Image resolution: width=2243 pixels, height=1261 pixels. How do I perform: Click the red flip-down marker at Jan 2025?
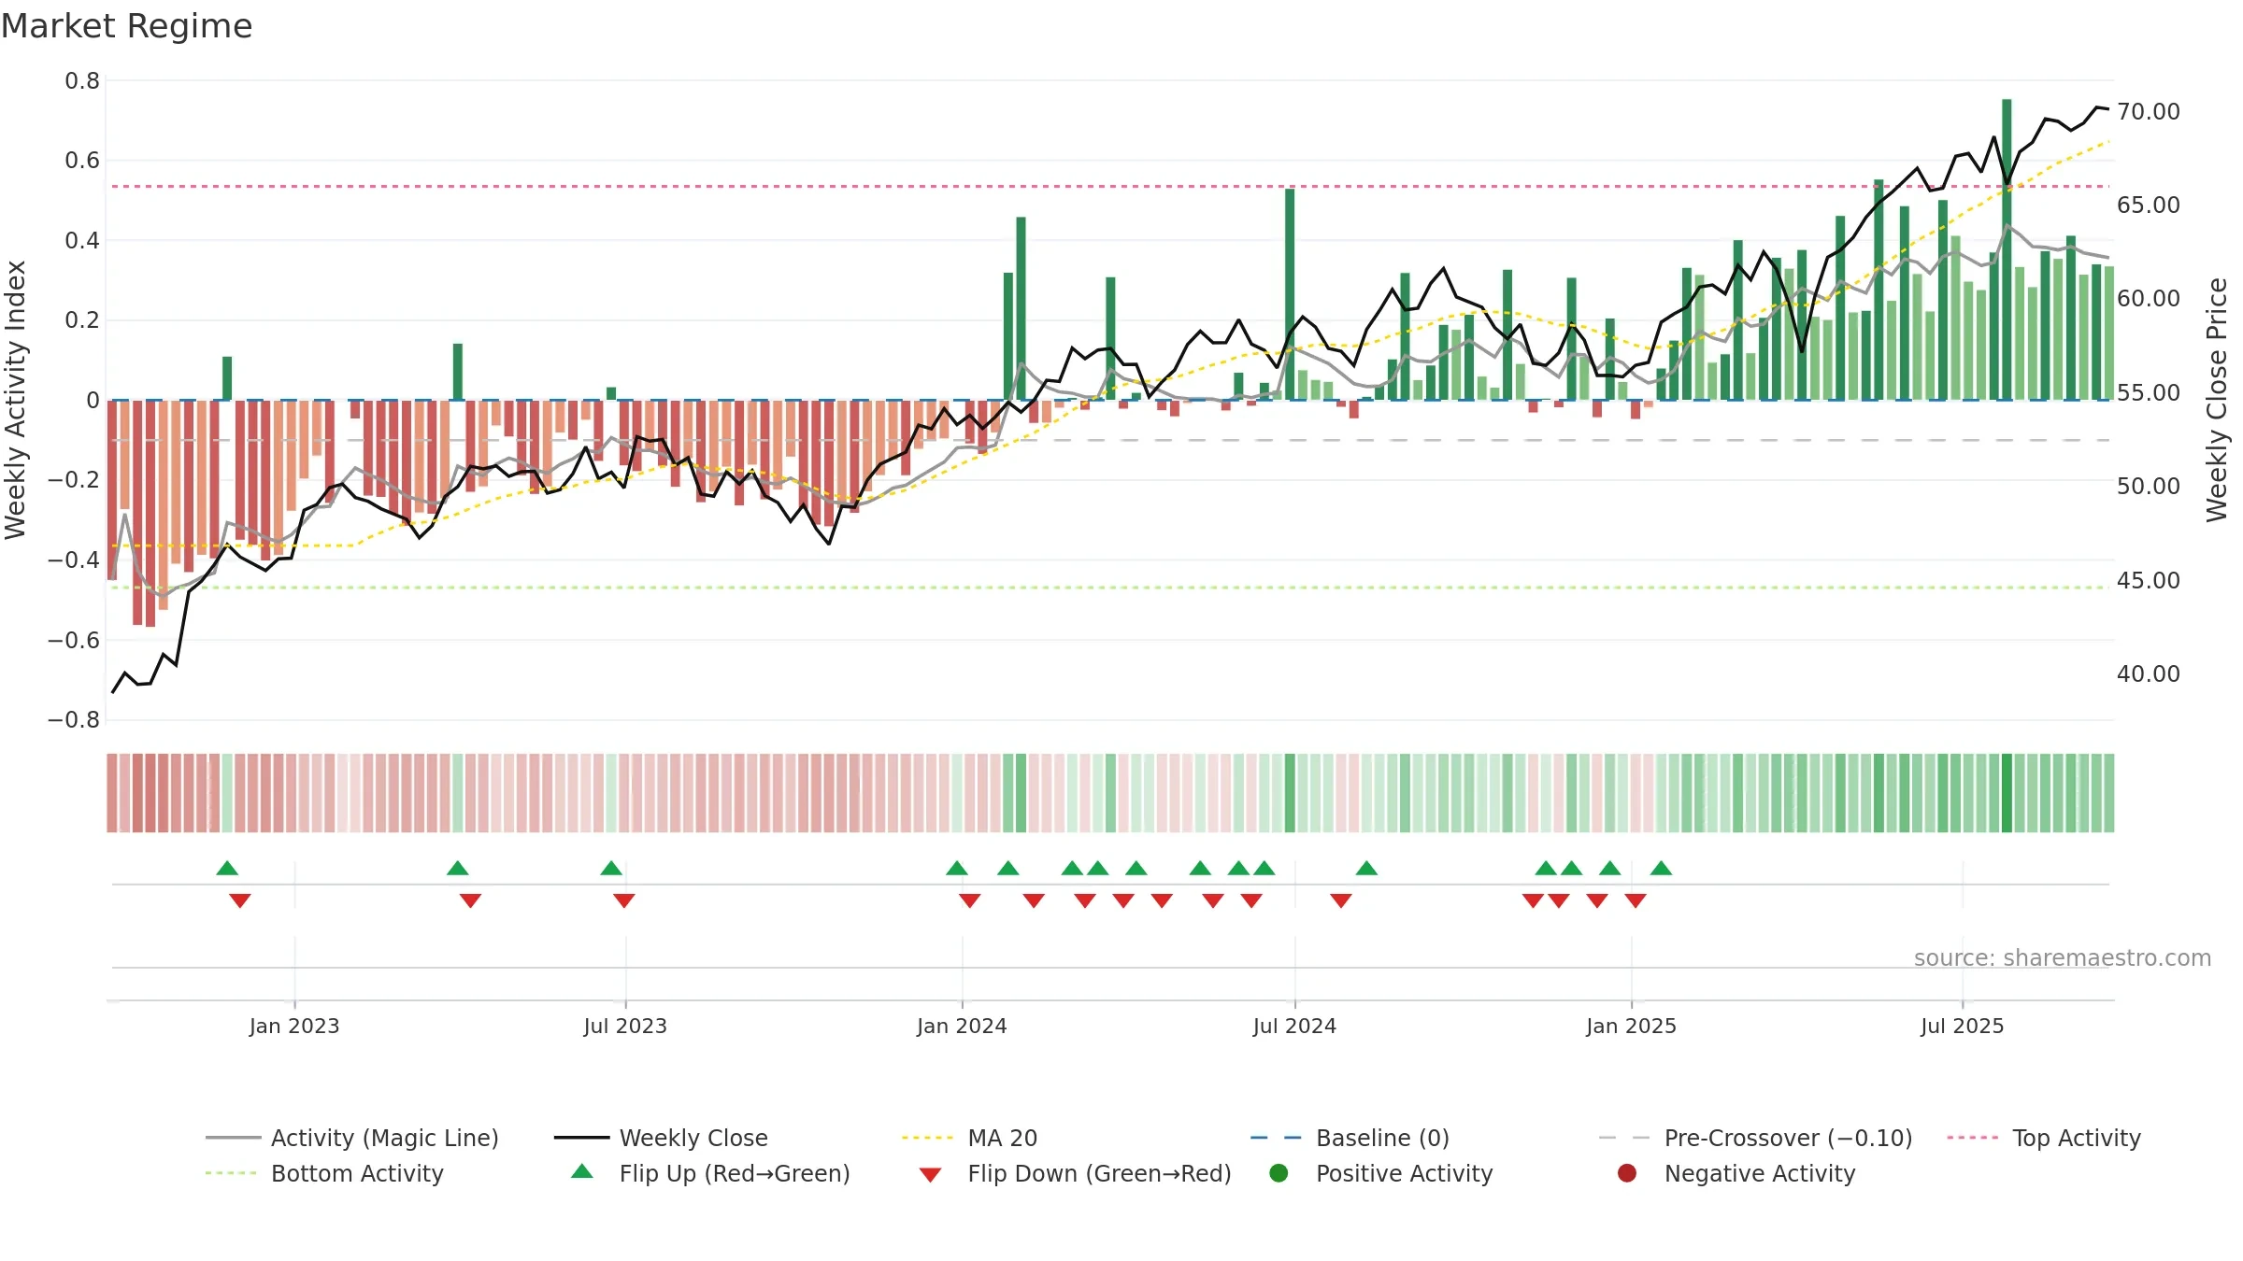[1636, 900]
